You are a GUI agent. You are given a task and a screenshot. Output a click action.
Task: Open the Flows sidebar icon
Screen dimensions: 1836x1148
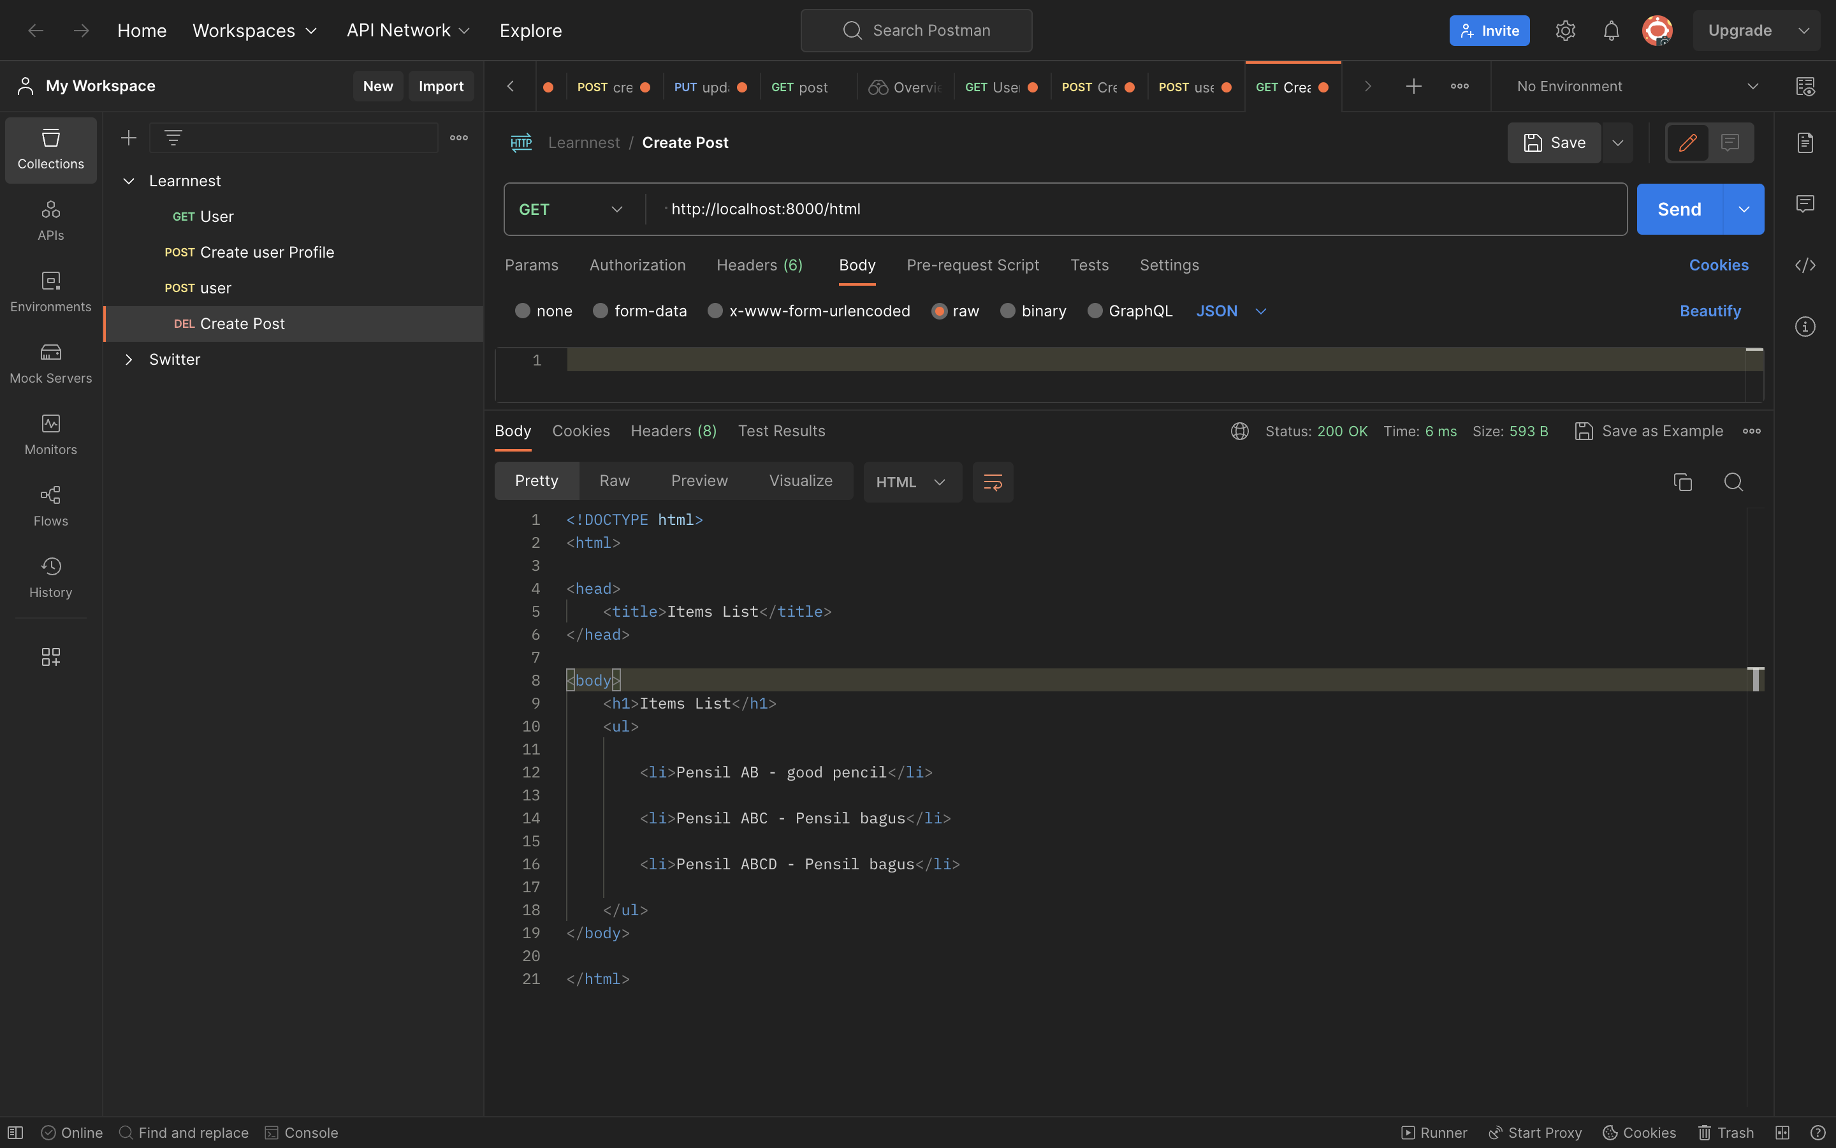51,506
